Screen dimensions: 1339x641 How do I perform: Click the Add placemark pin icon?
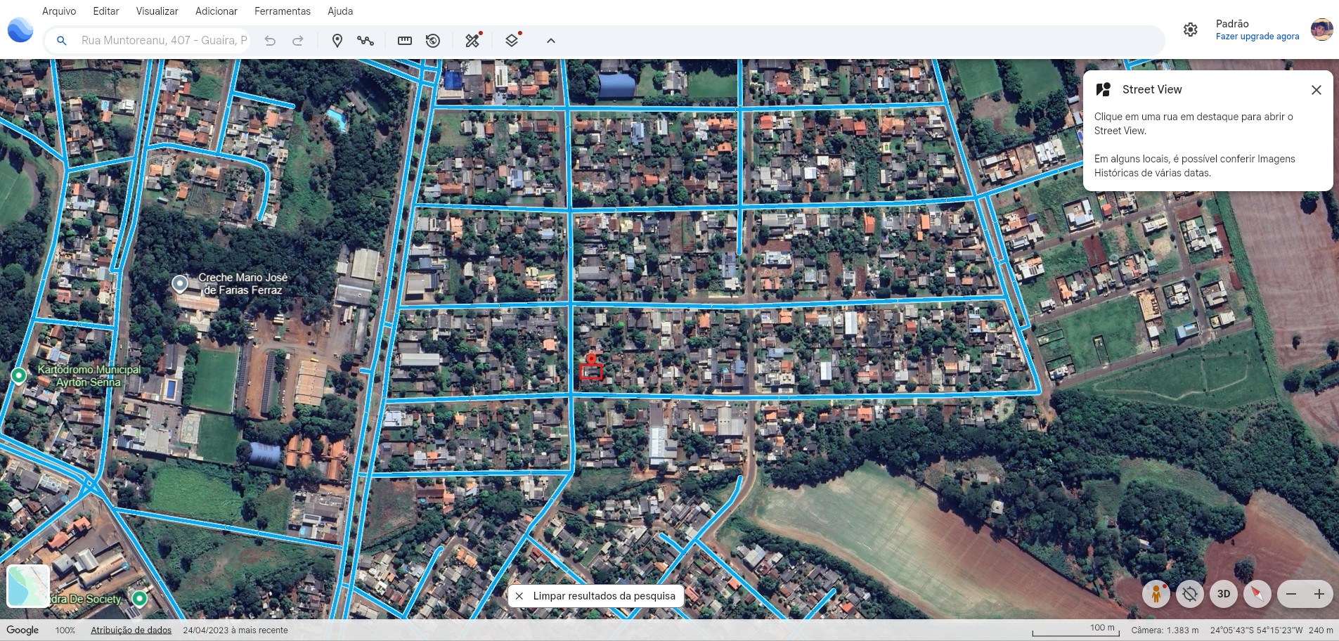tap(337, 41)
